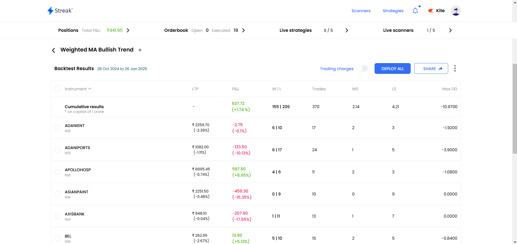Viewport: 517px width, 244px height.
Task: Expand Live strategies with its arrow
Action: (x=347, y=30)
